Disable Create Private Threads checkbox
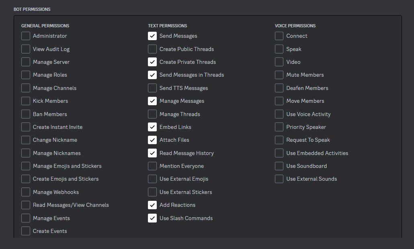This screenshot has height=249, width=414. coord(152,62)
